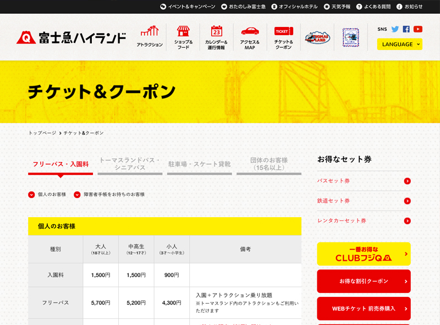Open the YouTube SNS icon
The image size is (440, 325).
coord(418,29)
